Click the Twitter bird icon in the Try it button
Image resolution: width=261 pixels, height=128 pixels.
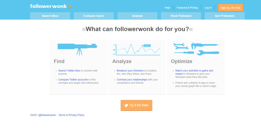tap(126, 105)
